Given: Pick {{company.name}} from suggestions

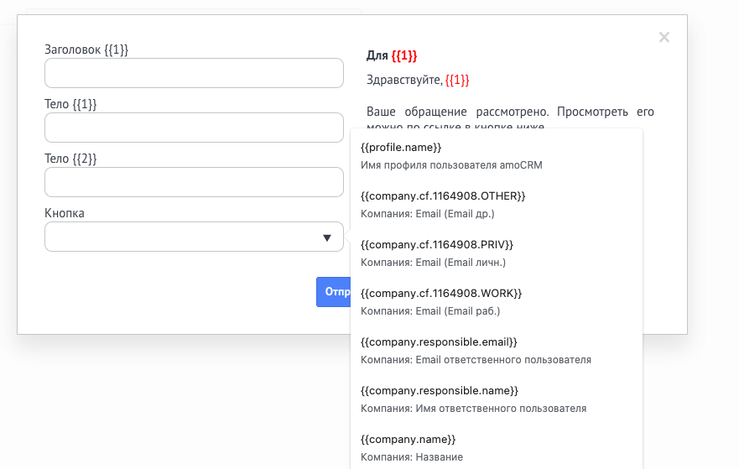Looking at the screenshot, I should (x=409, y=439).
